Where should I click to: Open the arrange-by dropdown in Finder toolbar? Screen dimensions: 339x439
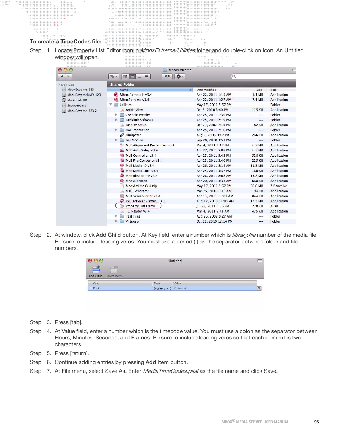click(113, 76)
